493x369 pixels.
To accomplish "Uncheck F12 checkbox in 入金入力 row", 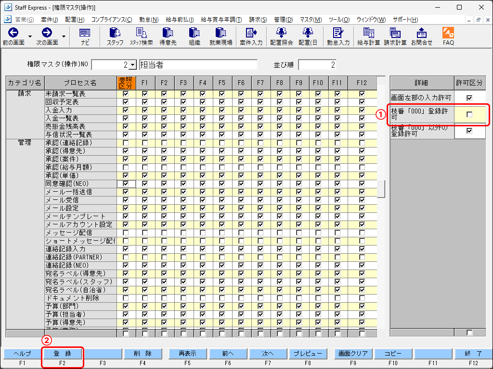I will [x=362, y=110].
